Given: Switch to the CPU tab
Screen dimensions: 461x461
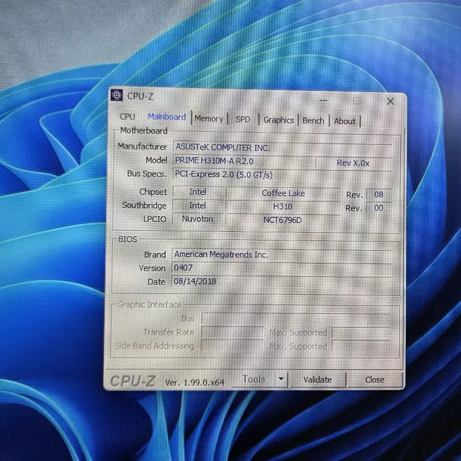Looking at the screenshot, I should point(127,117).
